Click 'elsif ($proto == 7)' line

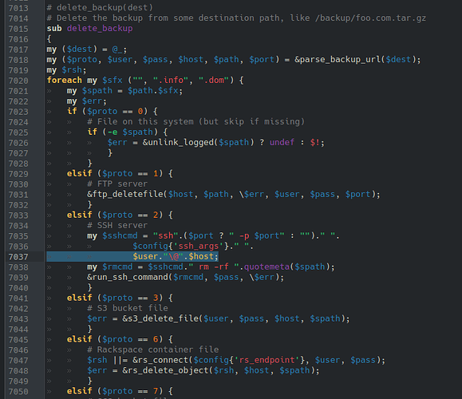120,391
